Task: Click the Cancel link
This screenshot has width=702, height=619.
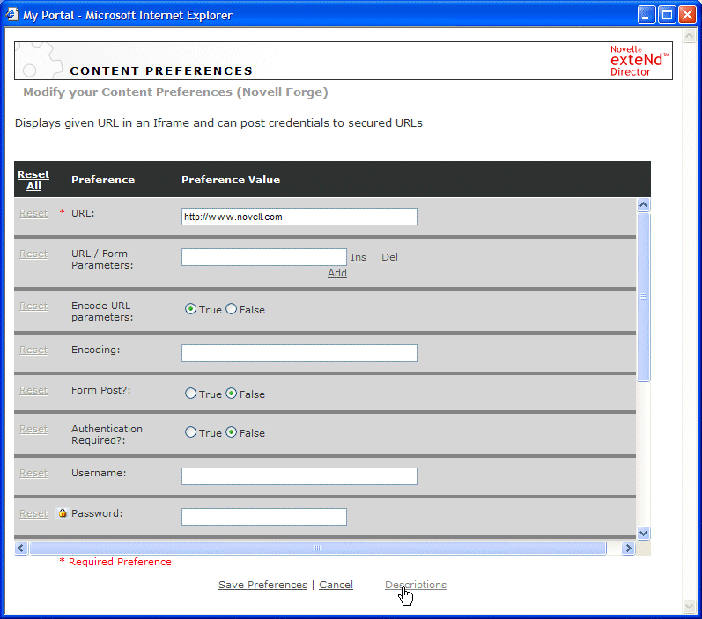Action: (x=336, y=585)
